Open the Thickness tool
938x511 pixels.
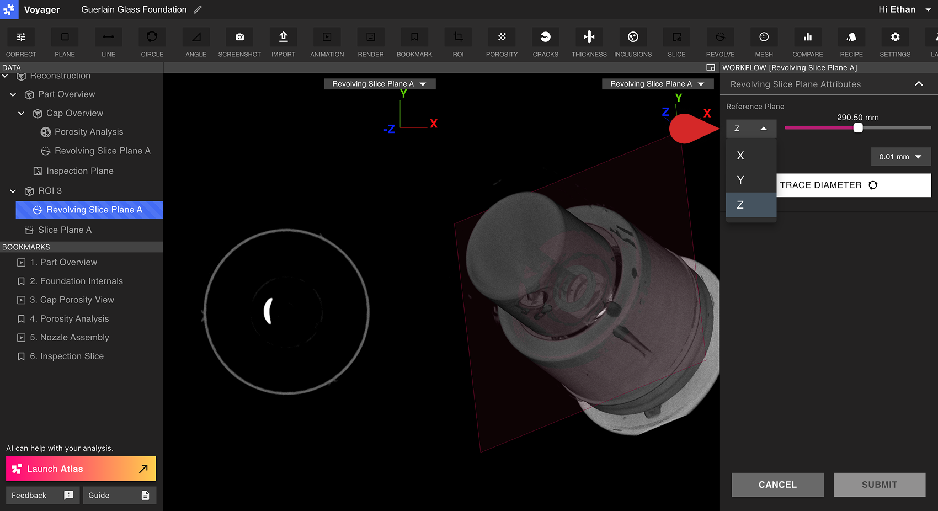coord(589,43)
